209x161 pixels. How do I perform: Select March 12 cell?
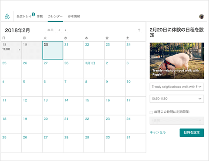point(32,106)
